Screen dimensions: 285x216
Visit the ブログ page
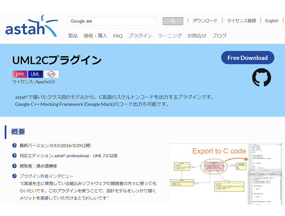pyautogui.click(x=219, y=36)
